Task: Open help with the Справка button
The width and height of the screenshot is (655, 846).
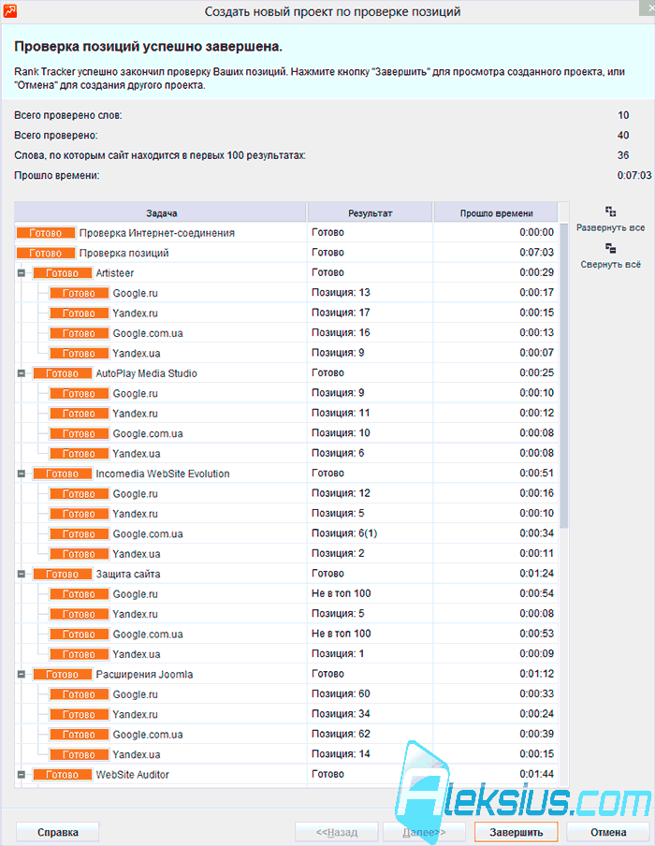Action: tap(58, 832)
